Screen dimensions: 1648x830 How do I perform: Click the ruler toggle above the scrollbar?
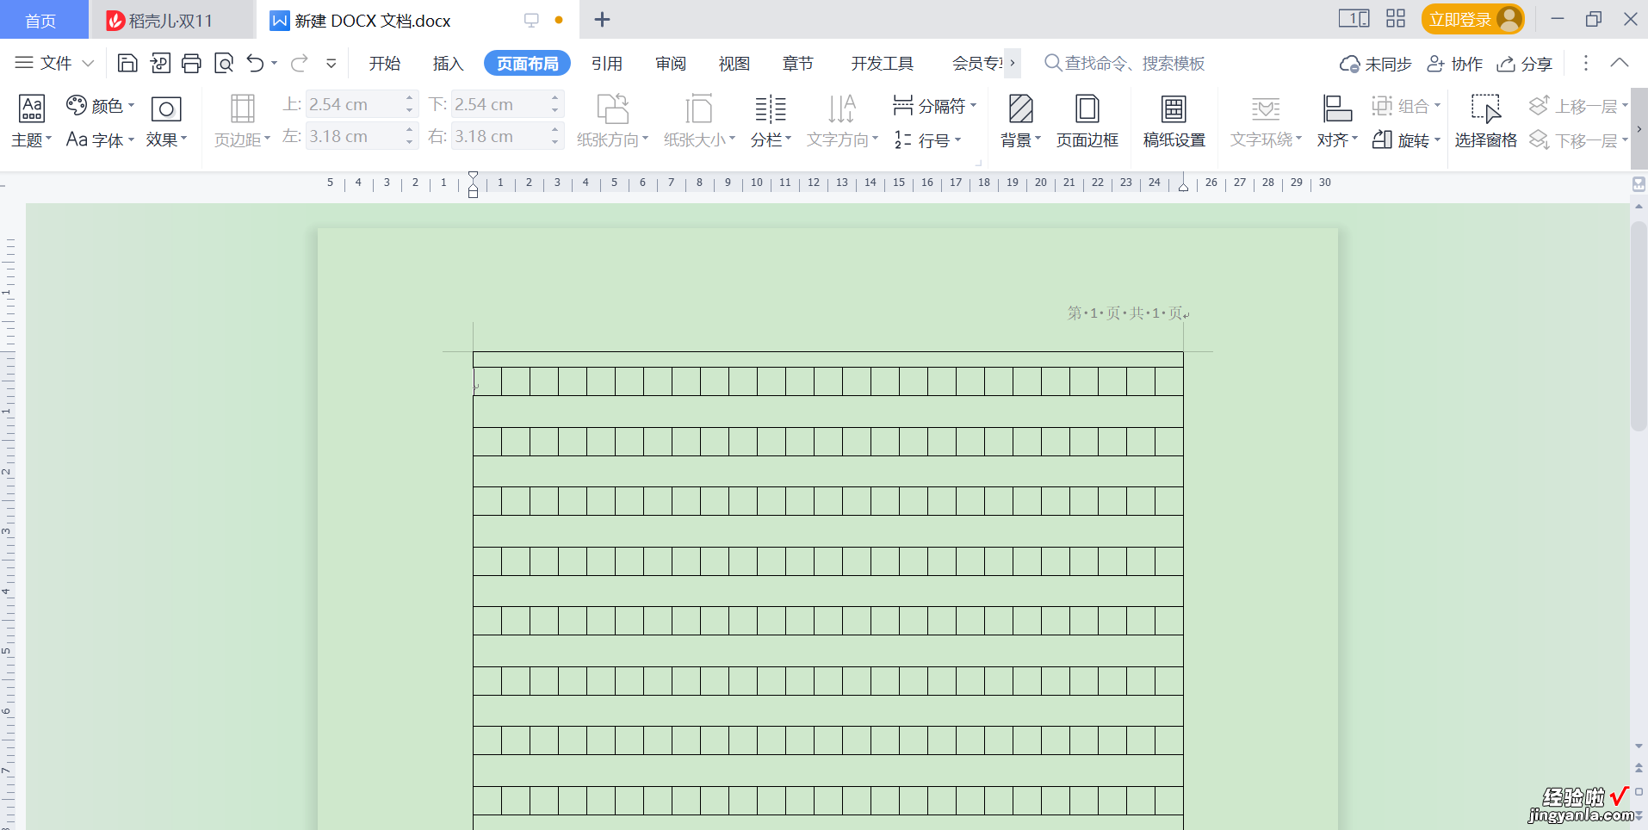pyautogui.click(x=1639, y=184)
